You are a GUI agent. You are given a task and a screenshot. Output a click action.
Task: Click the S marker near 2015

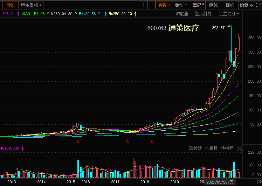click(x=78, y=142)
